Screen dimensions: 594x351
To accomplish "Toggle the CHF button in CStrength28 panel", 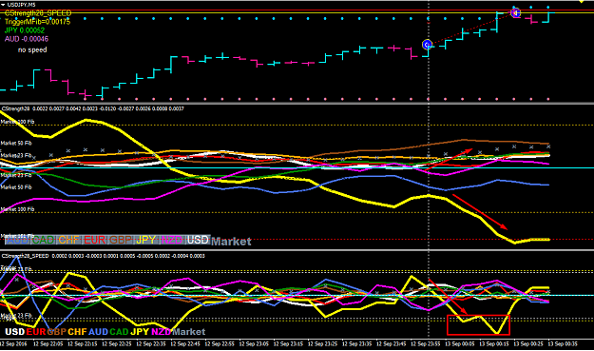I will [69, 240].
